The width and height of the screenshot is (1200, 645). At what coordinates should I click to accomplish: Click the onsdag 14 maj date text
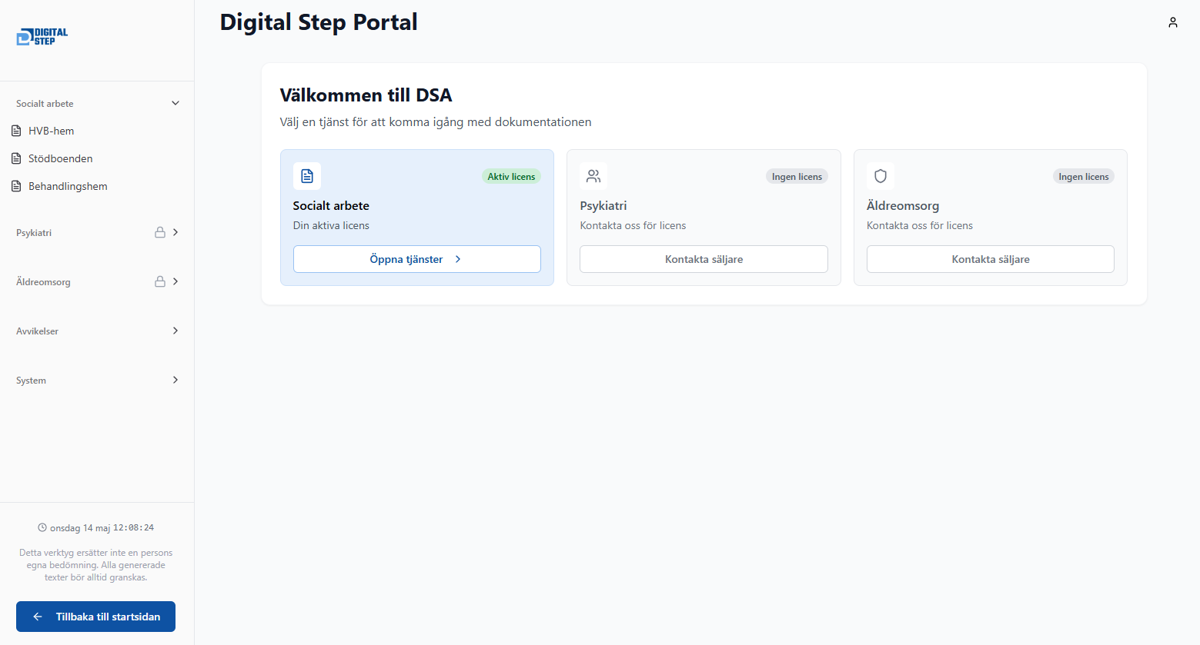click(80, 528)
